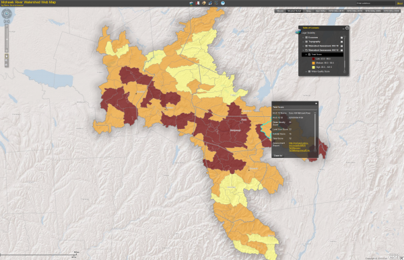Open options for Watershed Assessment HUC12 row
The width and height of the screenshot is (404, 260).
[341, 50]
